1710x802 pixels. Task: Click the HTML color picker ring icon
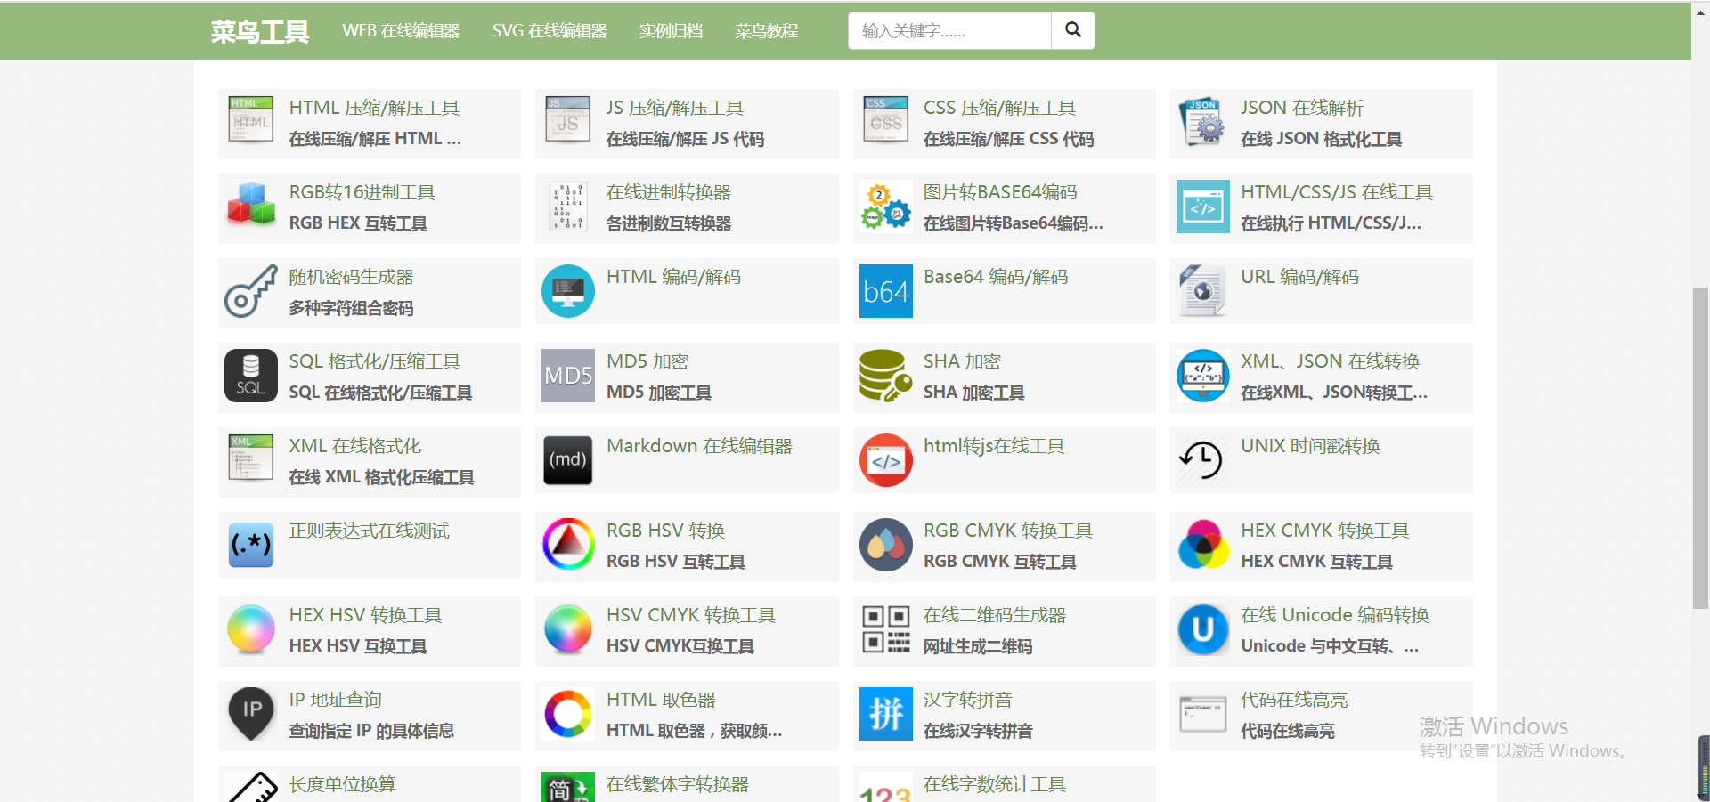click(568, 714)
